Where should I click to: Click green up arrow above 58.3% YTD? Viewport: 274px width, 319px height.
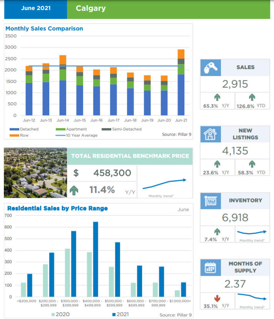(x=252, y=164)
